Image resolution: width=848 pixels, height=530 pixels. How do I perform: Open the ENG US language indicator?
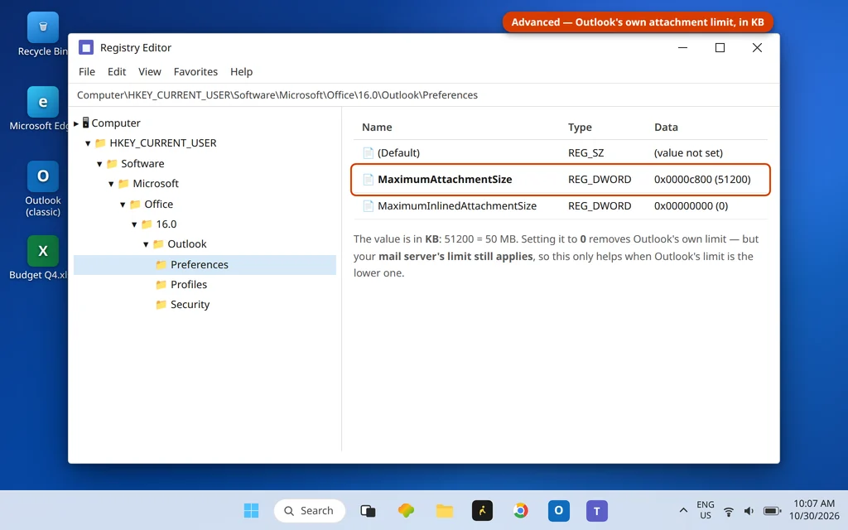[x=706, y=510]
